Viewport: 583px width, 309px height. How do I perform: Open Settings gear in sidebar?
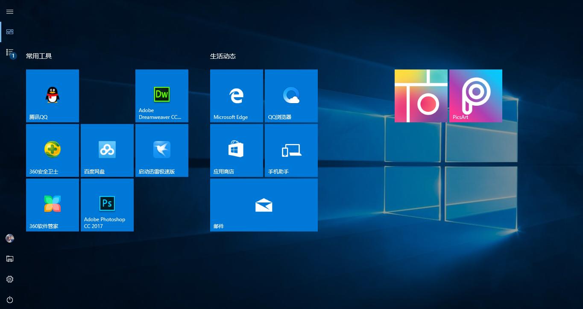10,279
